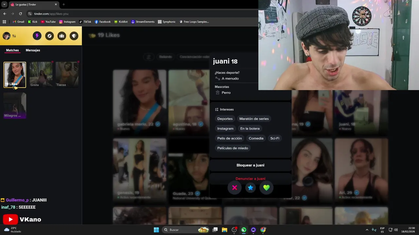Switch to the Matches tab
Image resolution: width=419 pixels, height=235 pixels.
coord(12,50)
